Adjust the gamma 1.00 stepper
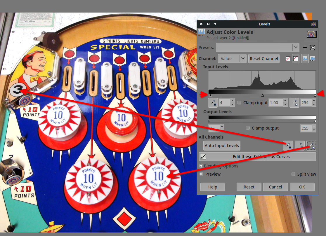 click(x=285, y=103)
